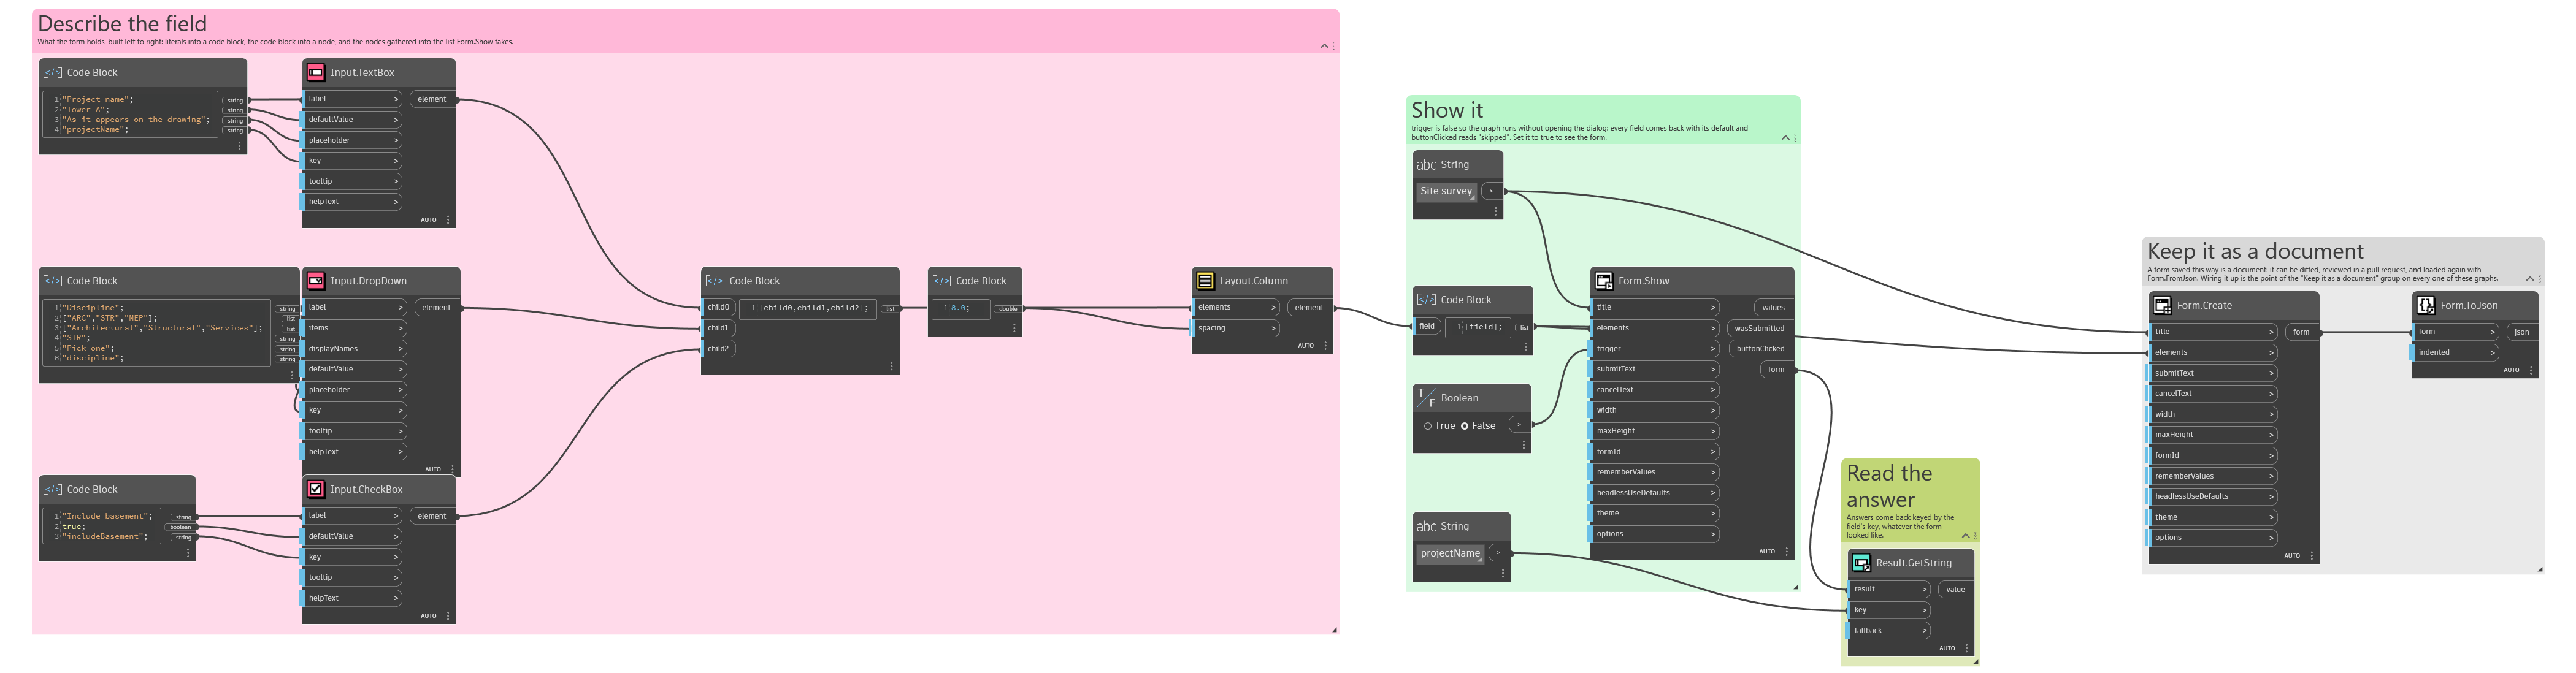Viewport: 2576px width, 673px height.
Task: Click icon of the 8.0 Code Block
Action: tap(941, 281)
